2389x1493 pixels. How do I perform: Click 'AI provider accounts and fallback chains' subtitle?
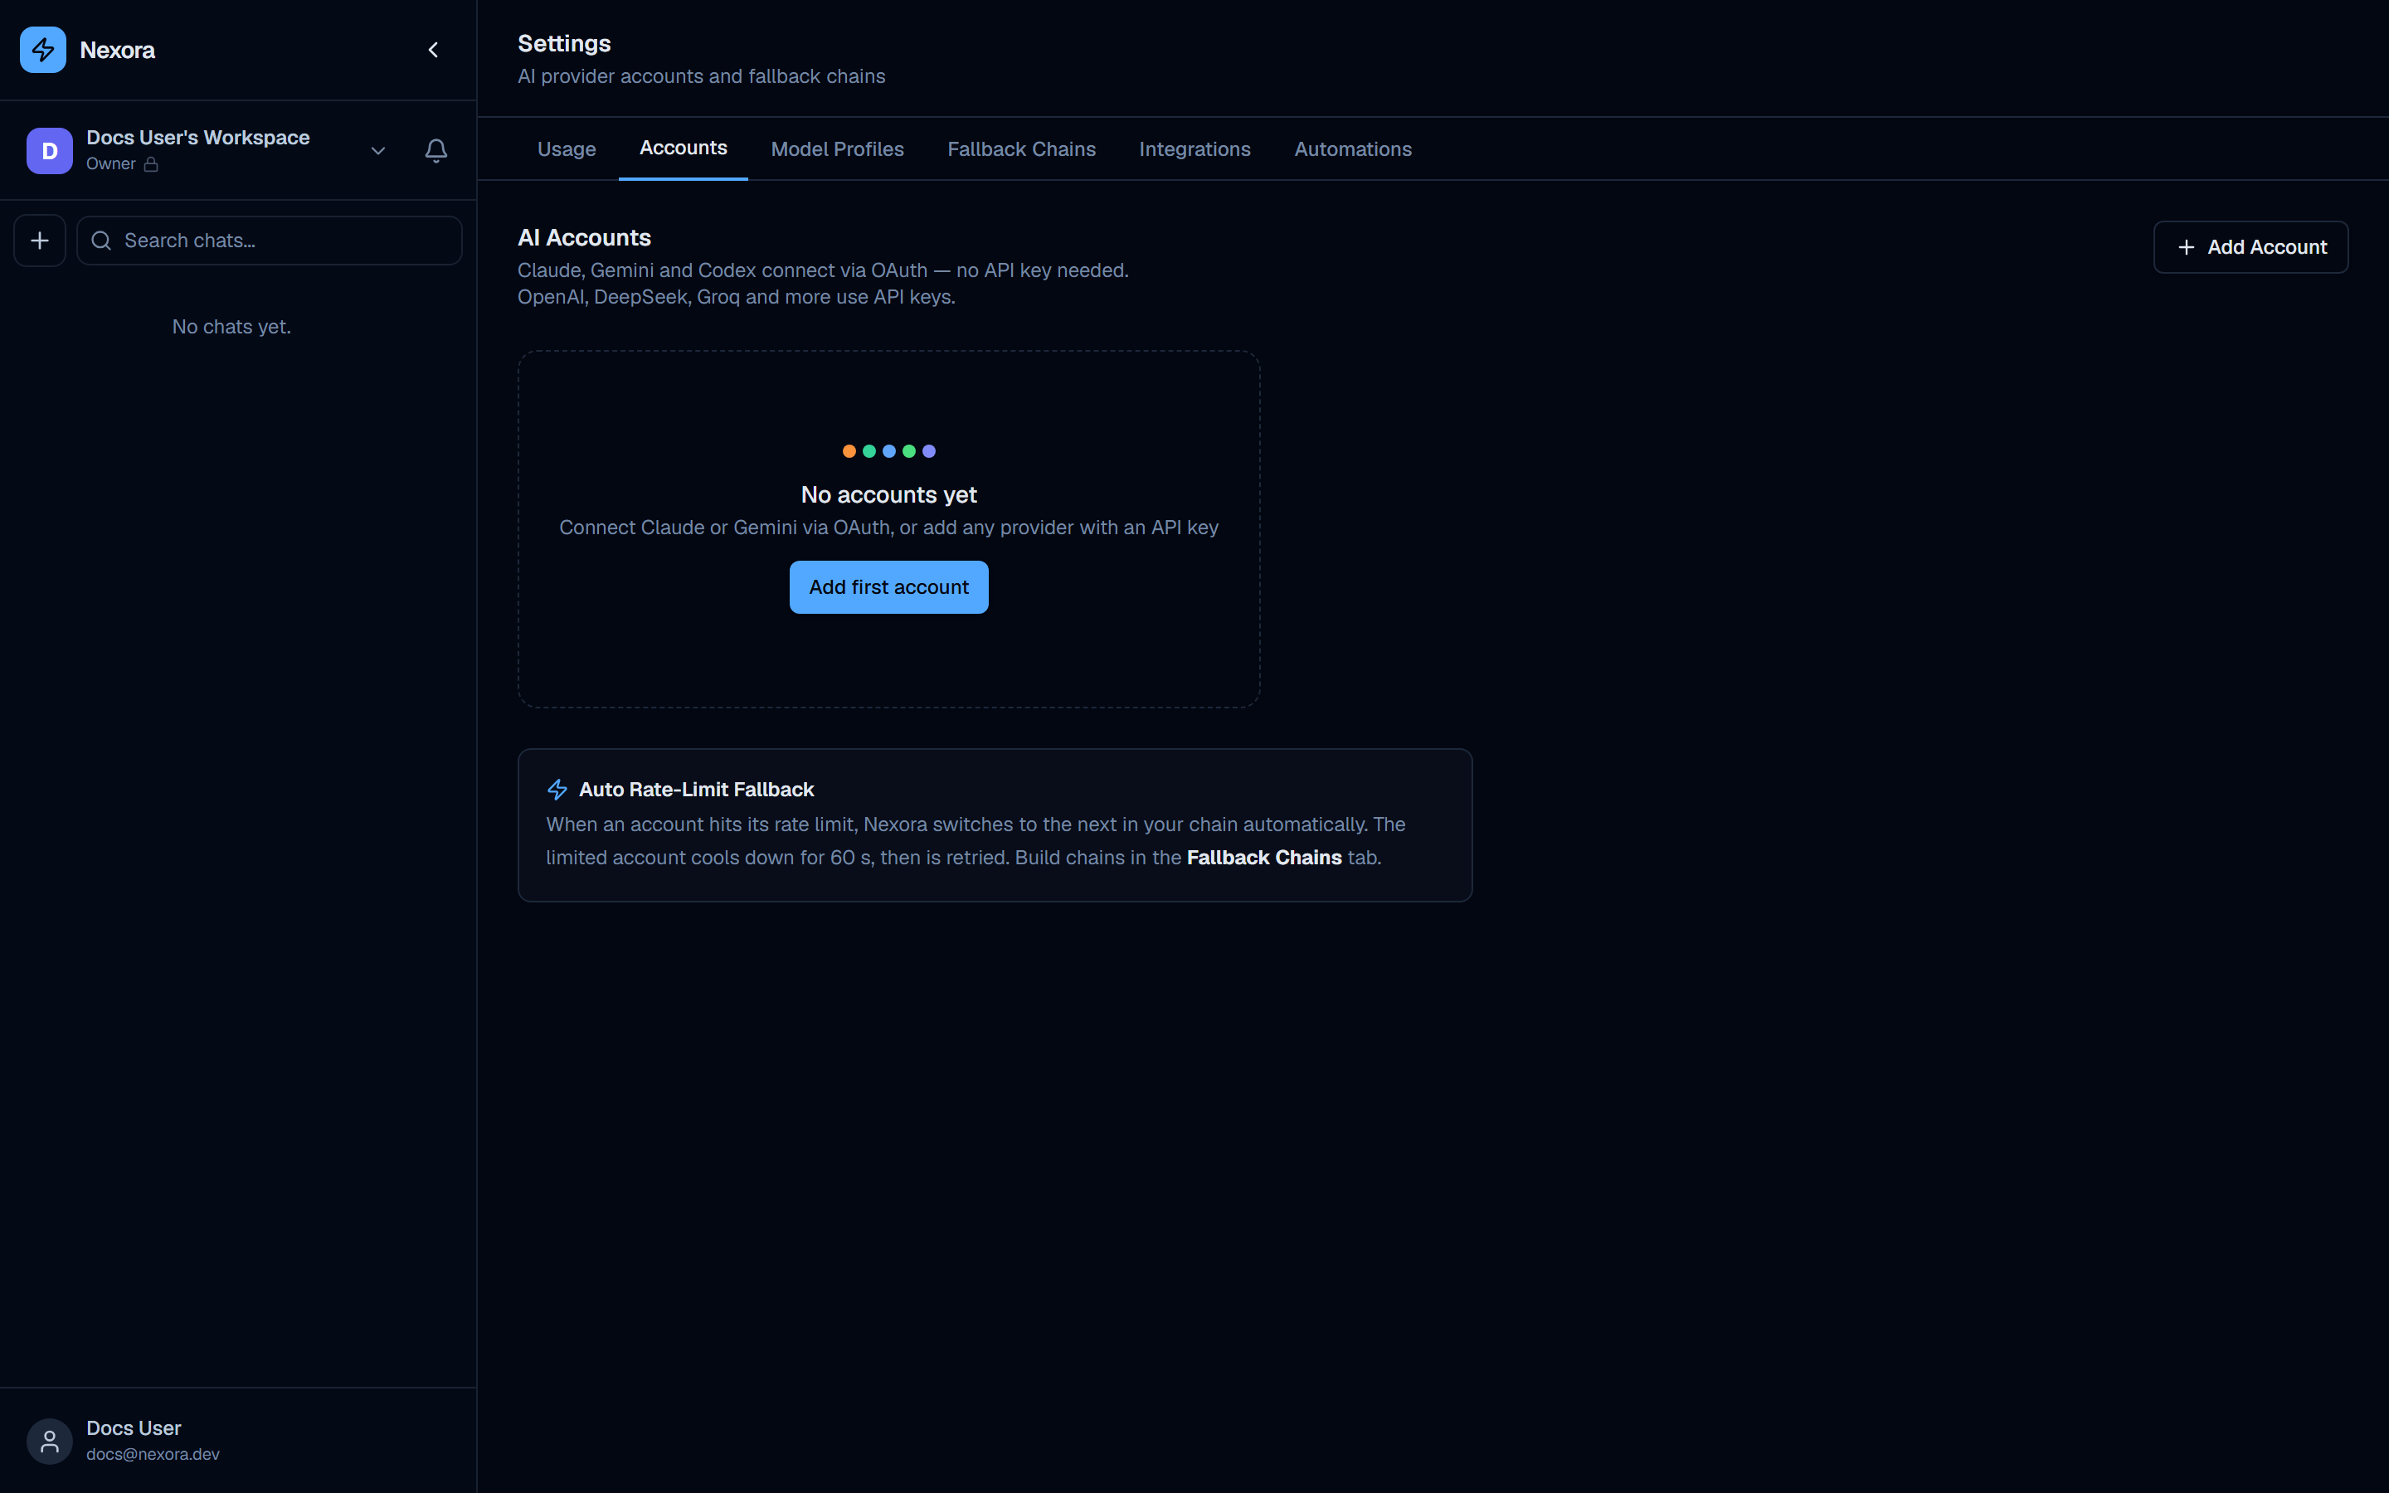tap(701, 76)
